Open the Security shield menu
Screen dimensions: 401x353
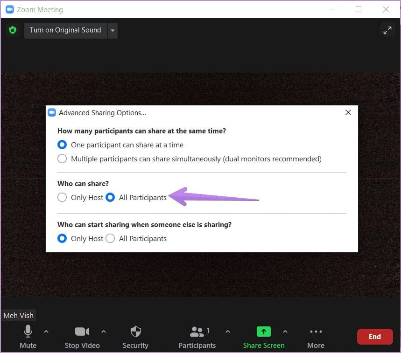[135, 337]
